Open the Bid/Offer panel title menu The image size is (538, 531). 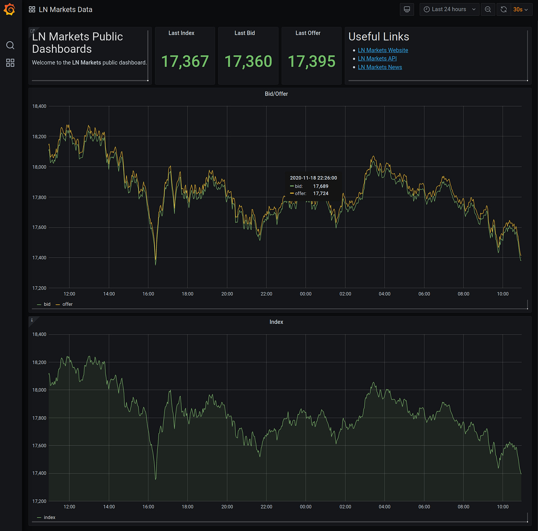tap(276, 94)
